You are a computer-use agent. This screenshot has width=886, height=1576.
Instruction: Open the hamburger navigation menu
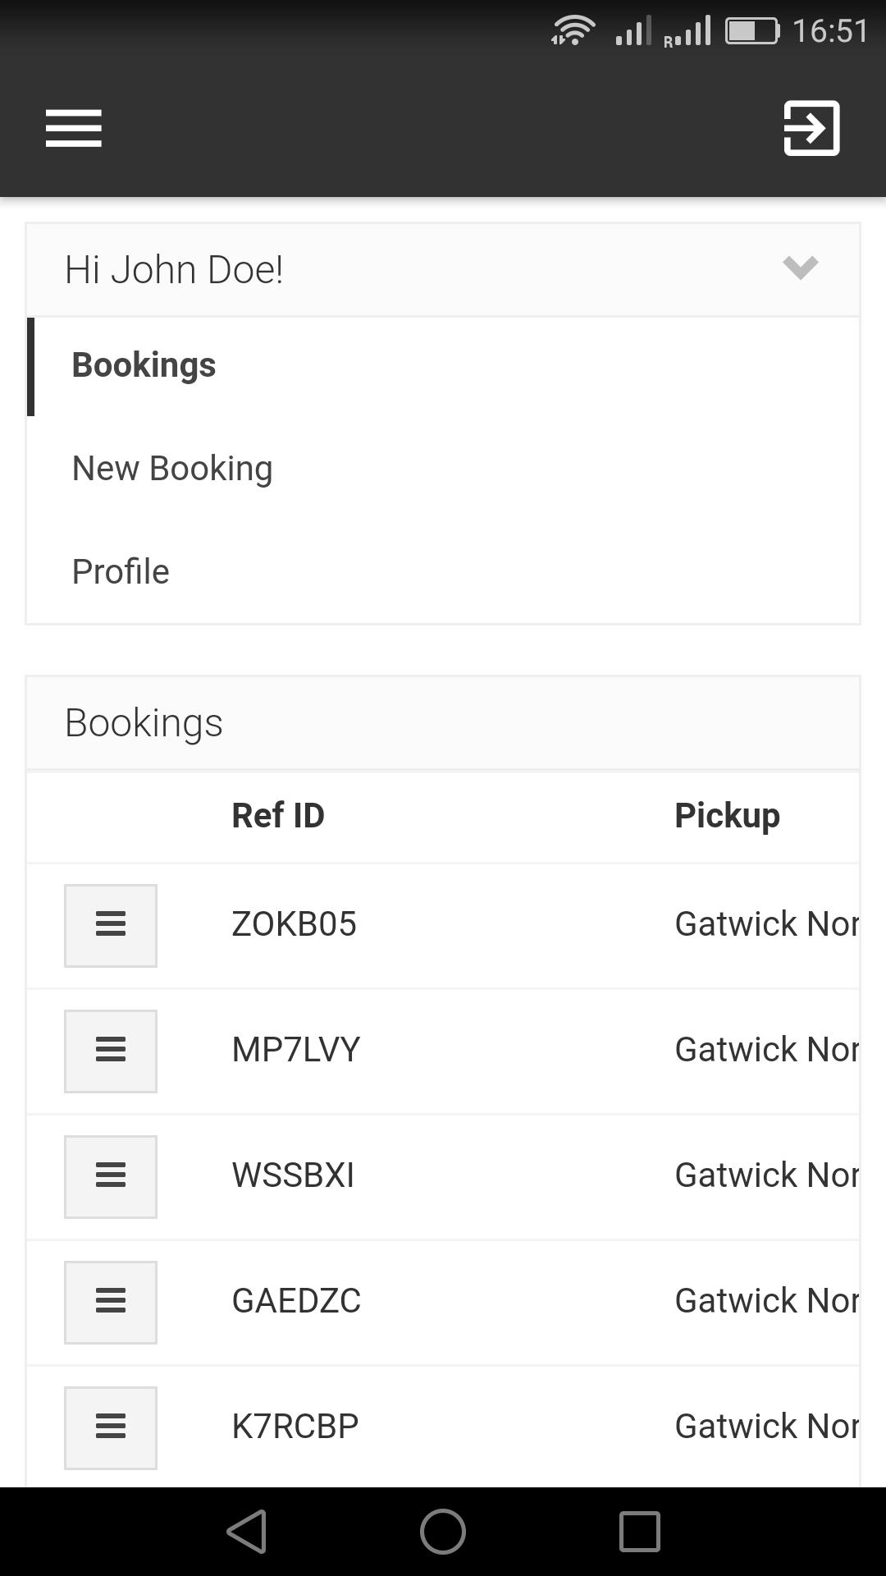tap(74, 128)
